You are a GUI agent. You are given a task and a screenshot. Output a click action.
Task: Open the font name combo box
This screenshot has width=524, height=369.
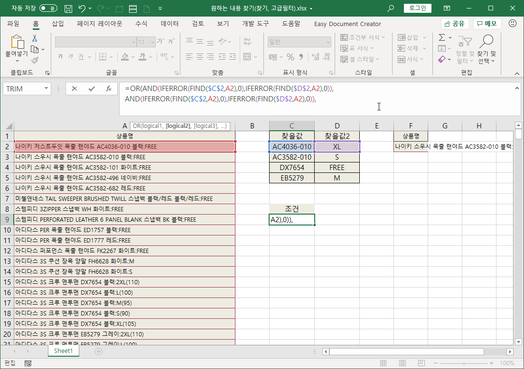[95, 42]
